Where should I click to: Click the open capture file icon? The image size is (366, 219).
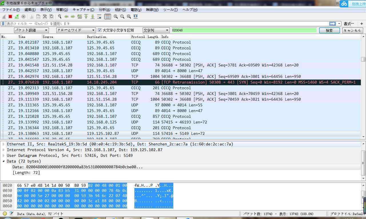coord(31,17)
